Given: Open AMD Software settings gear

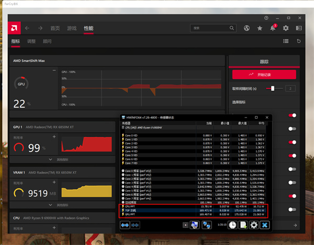Looking at the screenshot, I should pyautogui.click(x=286, y=28).
